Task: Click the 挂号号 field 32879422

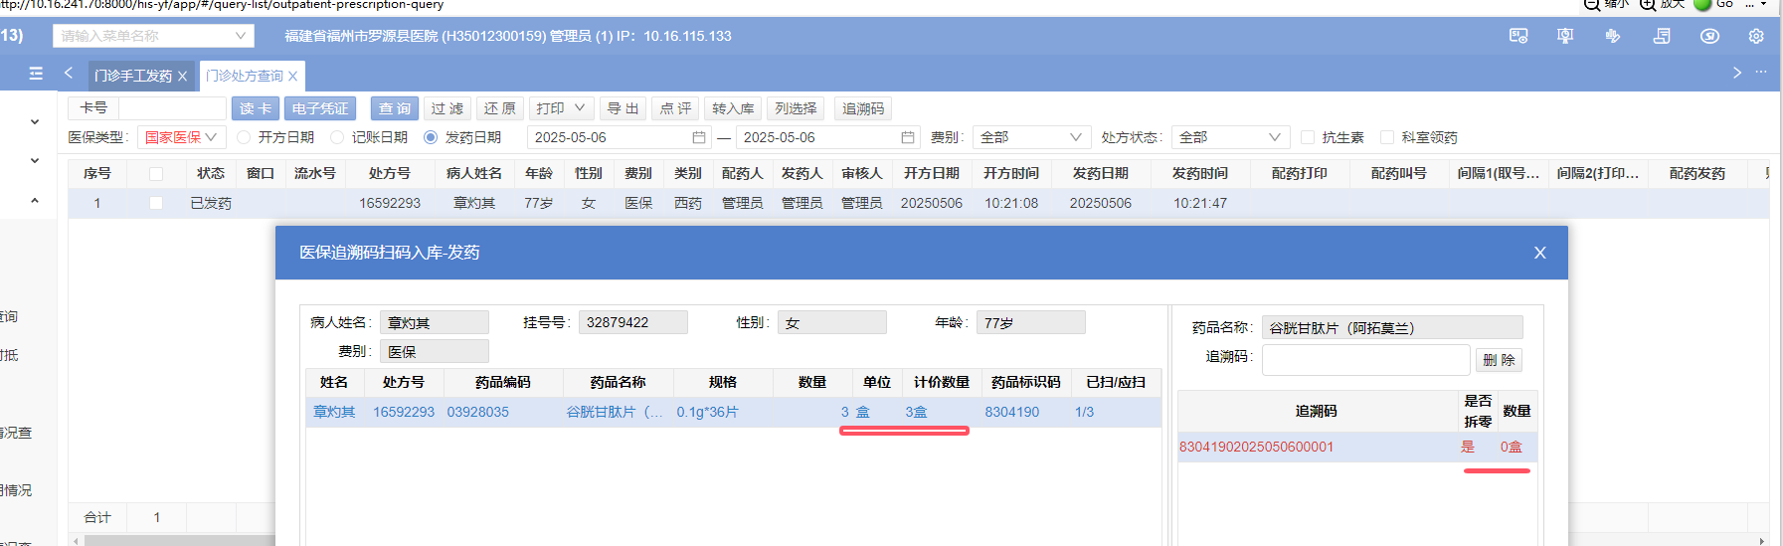Action: pyautogui.click(x=632, y=322)
